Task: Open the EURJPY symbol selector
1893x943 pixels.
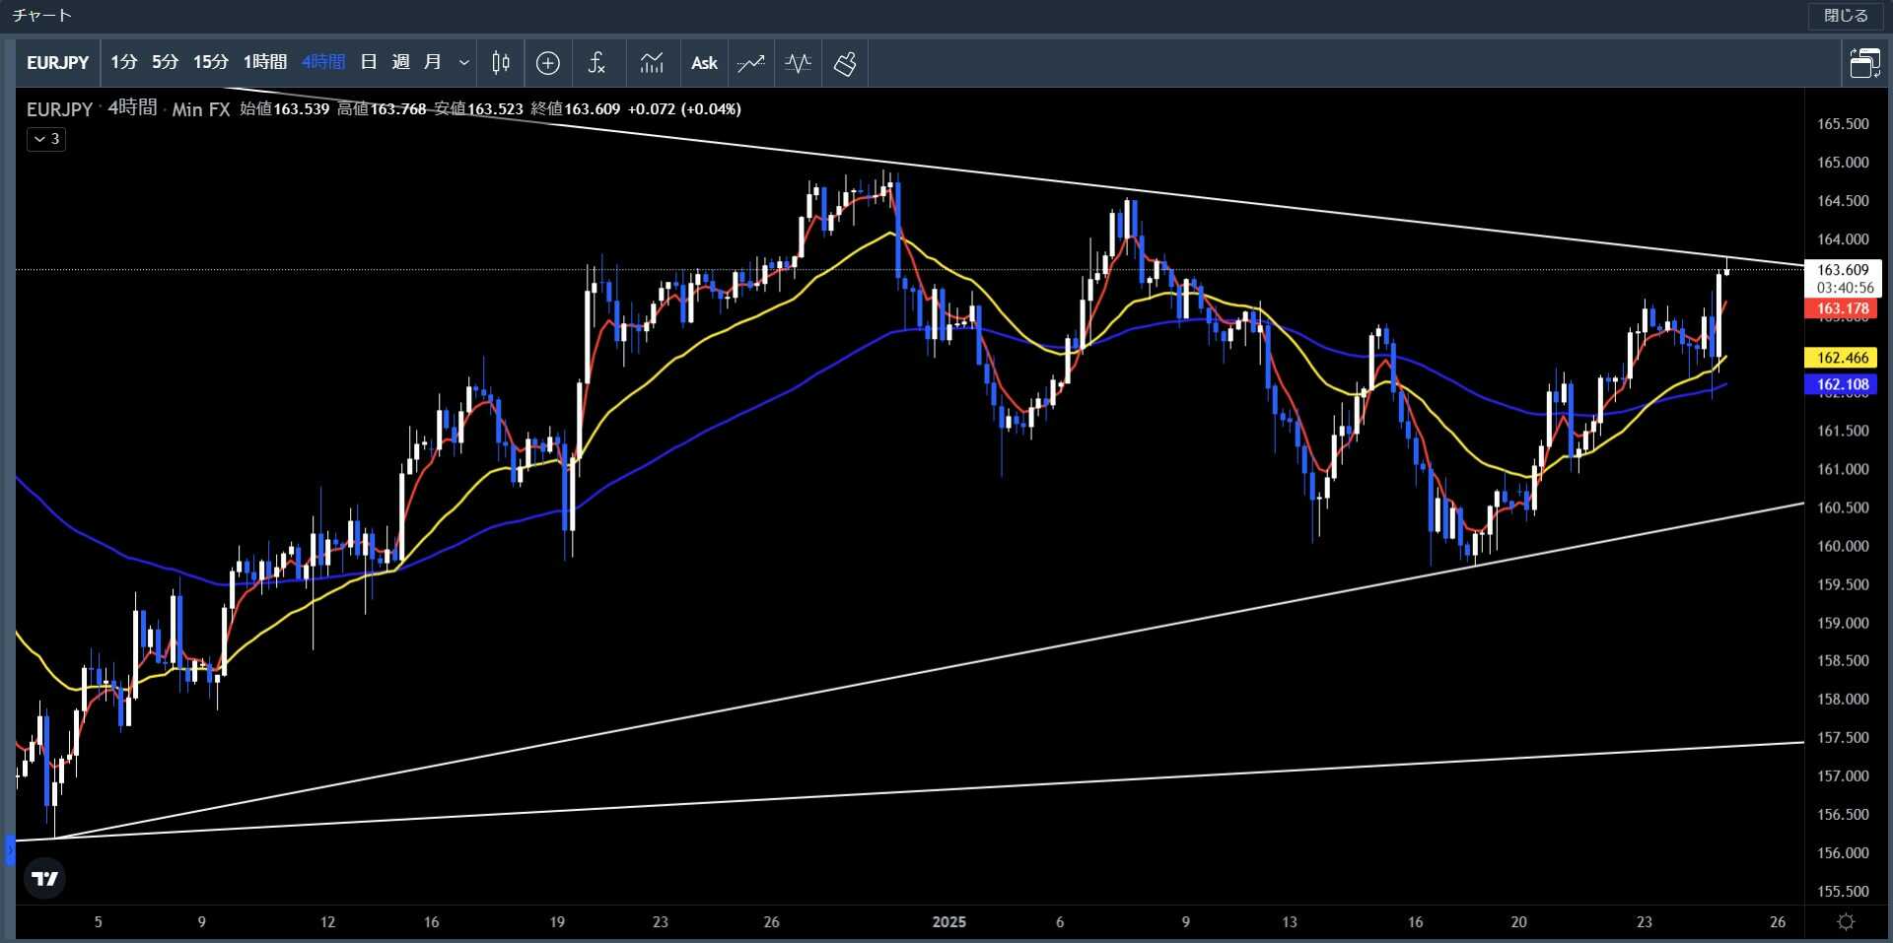Action: coord(57,63)
